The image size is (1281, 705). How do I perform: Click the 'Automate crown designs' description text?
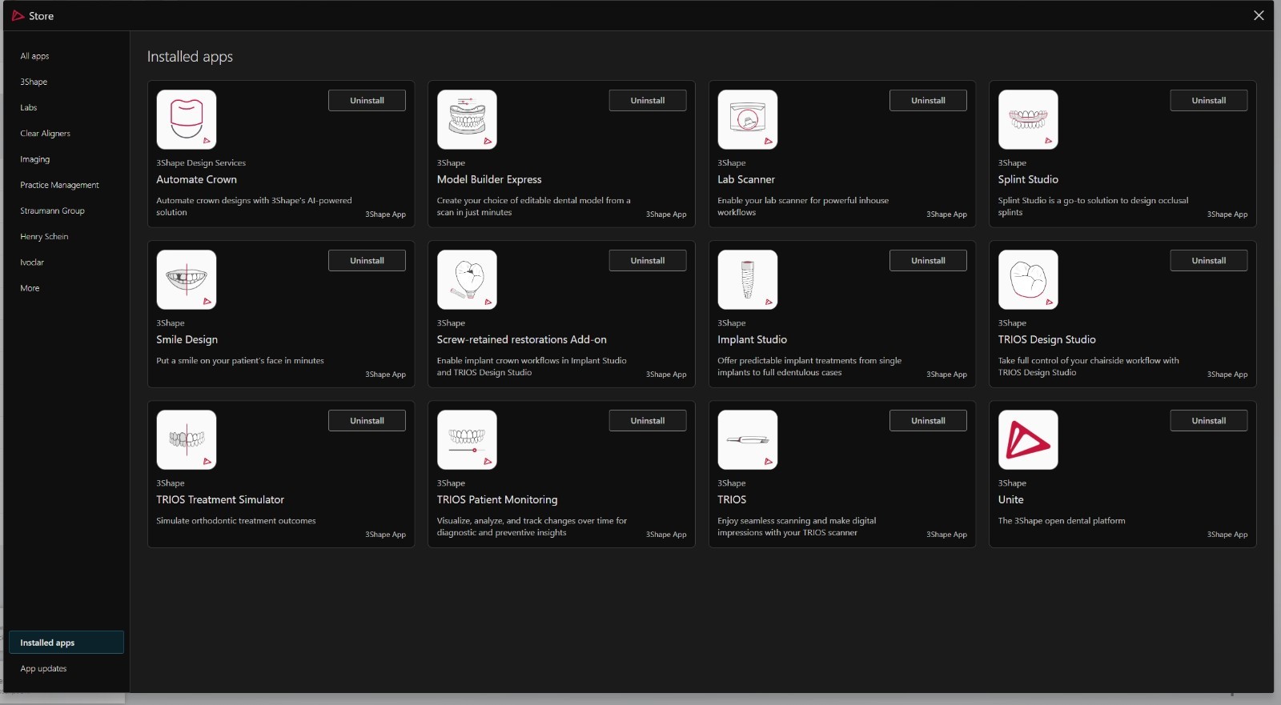coord(255,206)
